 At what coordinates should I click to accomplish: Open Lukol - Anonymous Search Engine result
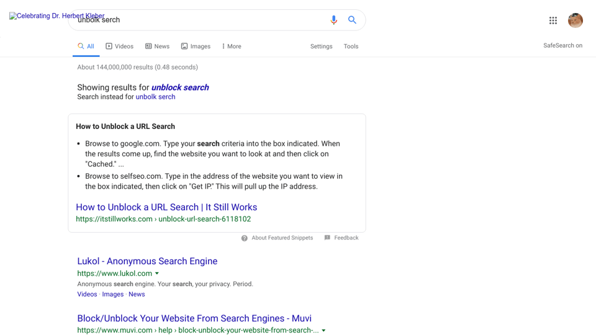coord(147,261)
